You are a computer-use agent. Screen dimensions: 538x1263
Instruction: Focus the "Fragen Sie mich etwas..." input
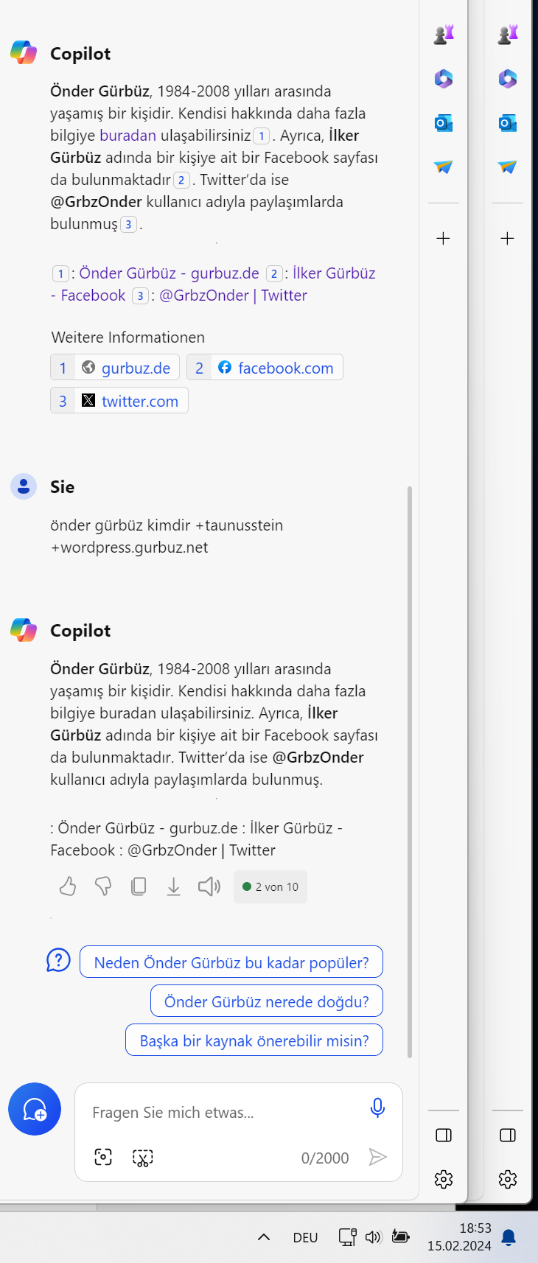click(221, 1113)
